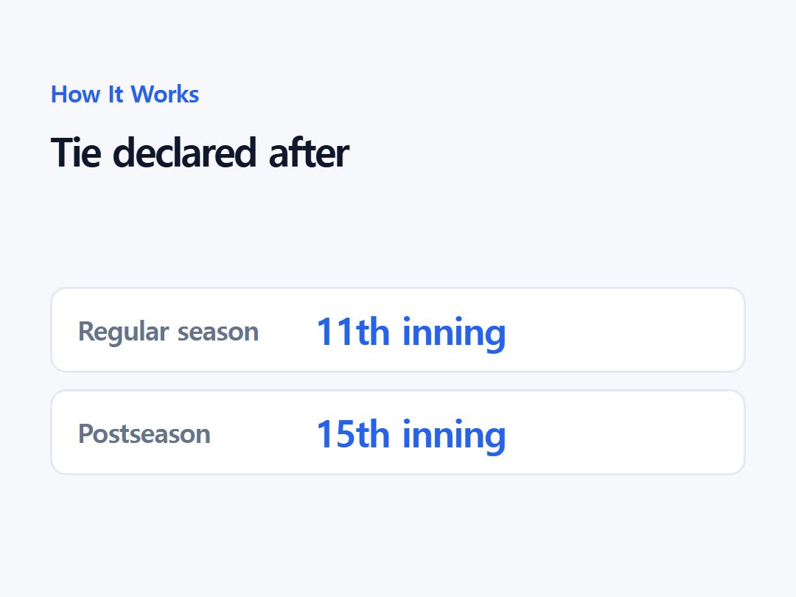This screenshot has height=597, width=796.
Task: Click the word Regular in the first card
Action: tap(123, 332)
